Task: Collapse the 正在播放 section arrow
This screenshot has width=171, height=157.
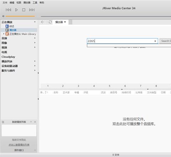Action: coord(35,22)
